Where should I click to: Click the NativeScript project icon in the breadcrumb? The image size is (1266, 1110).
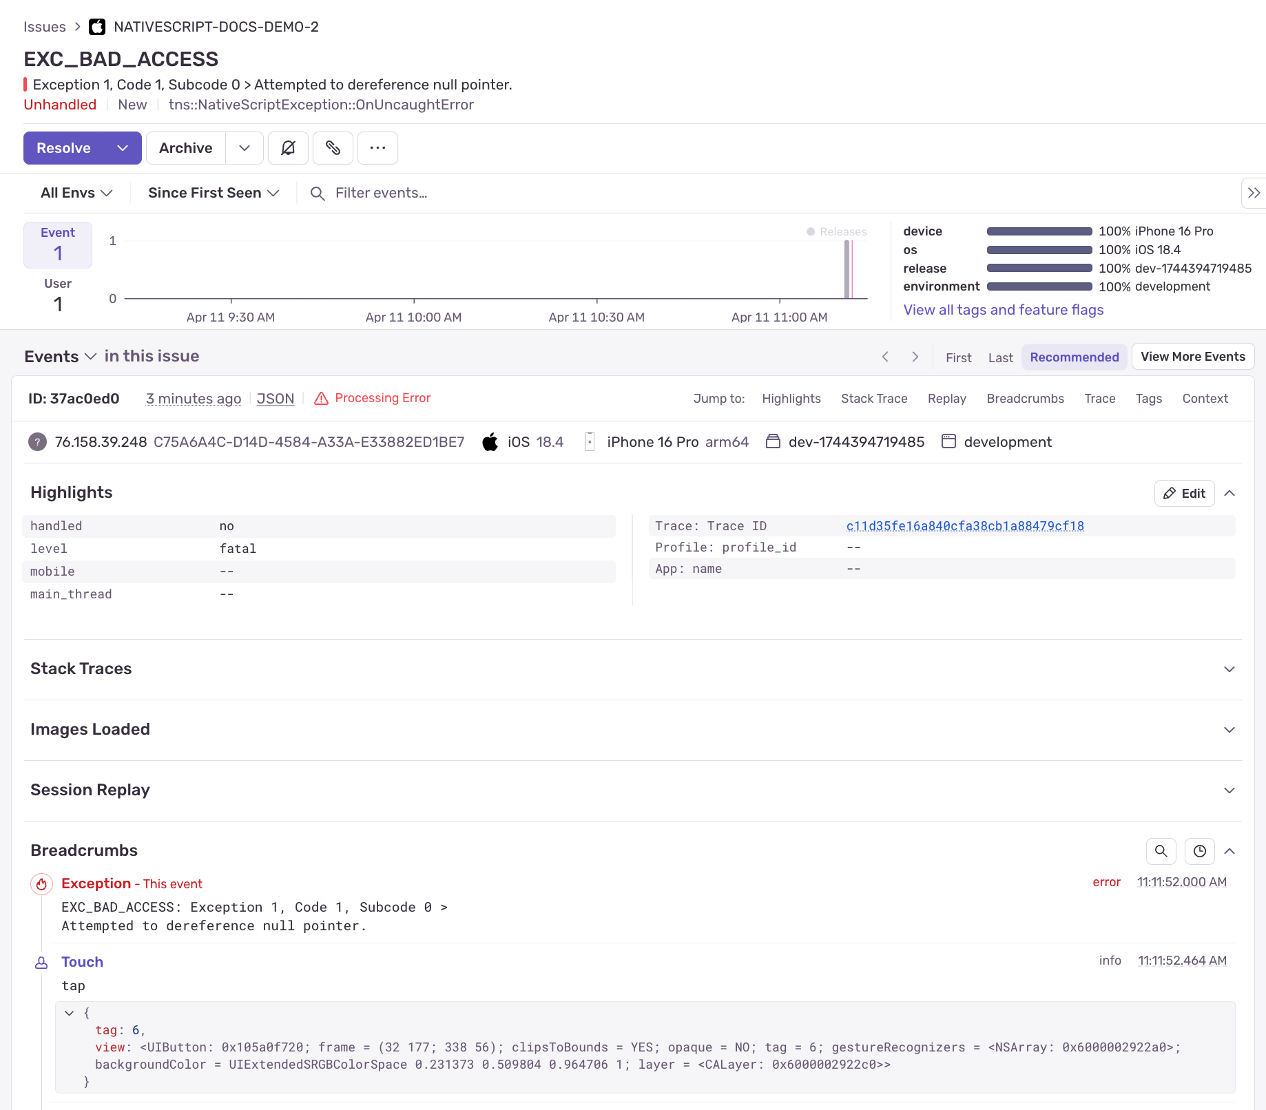97,27
